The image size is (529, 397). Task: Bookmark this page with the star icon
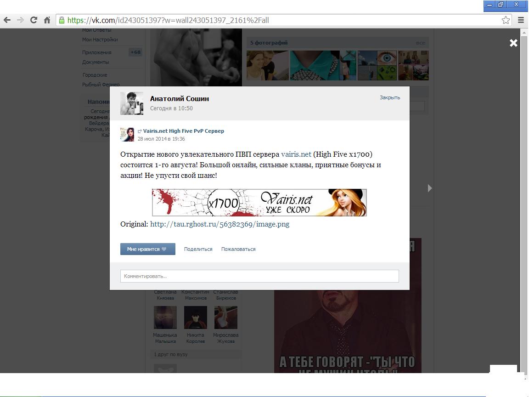point(506,20)
